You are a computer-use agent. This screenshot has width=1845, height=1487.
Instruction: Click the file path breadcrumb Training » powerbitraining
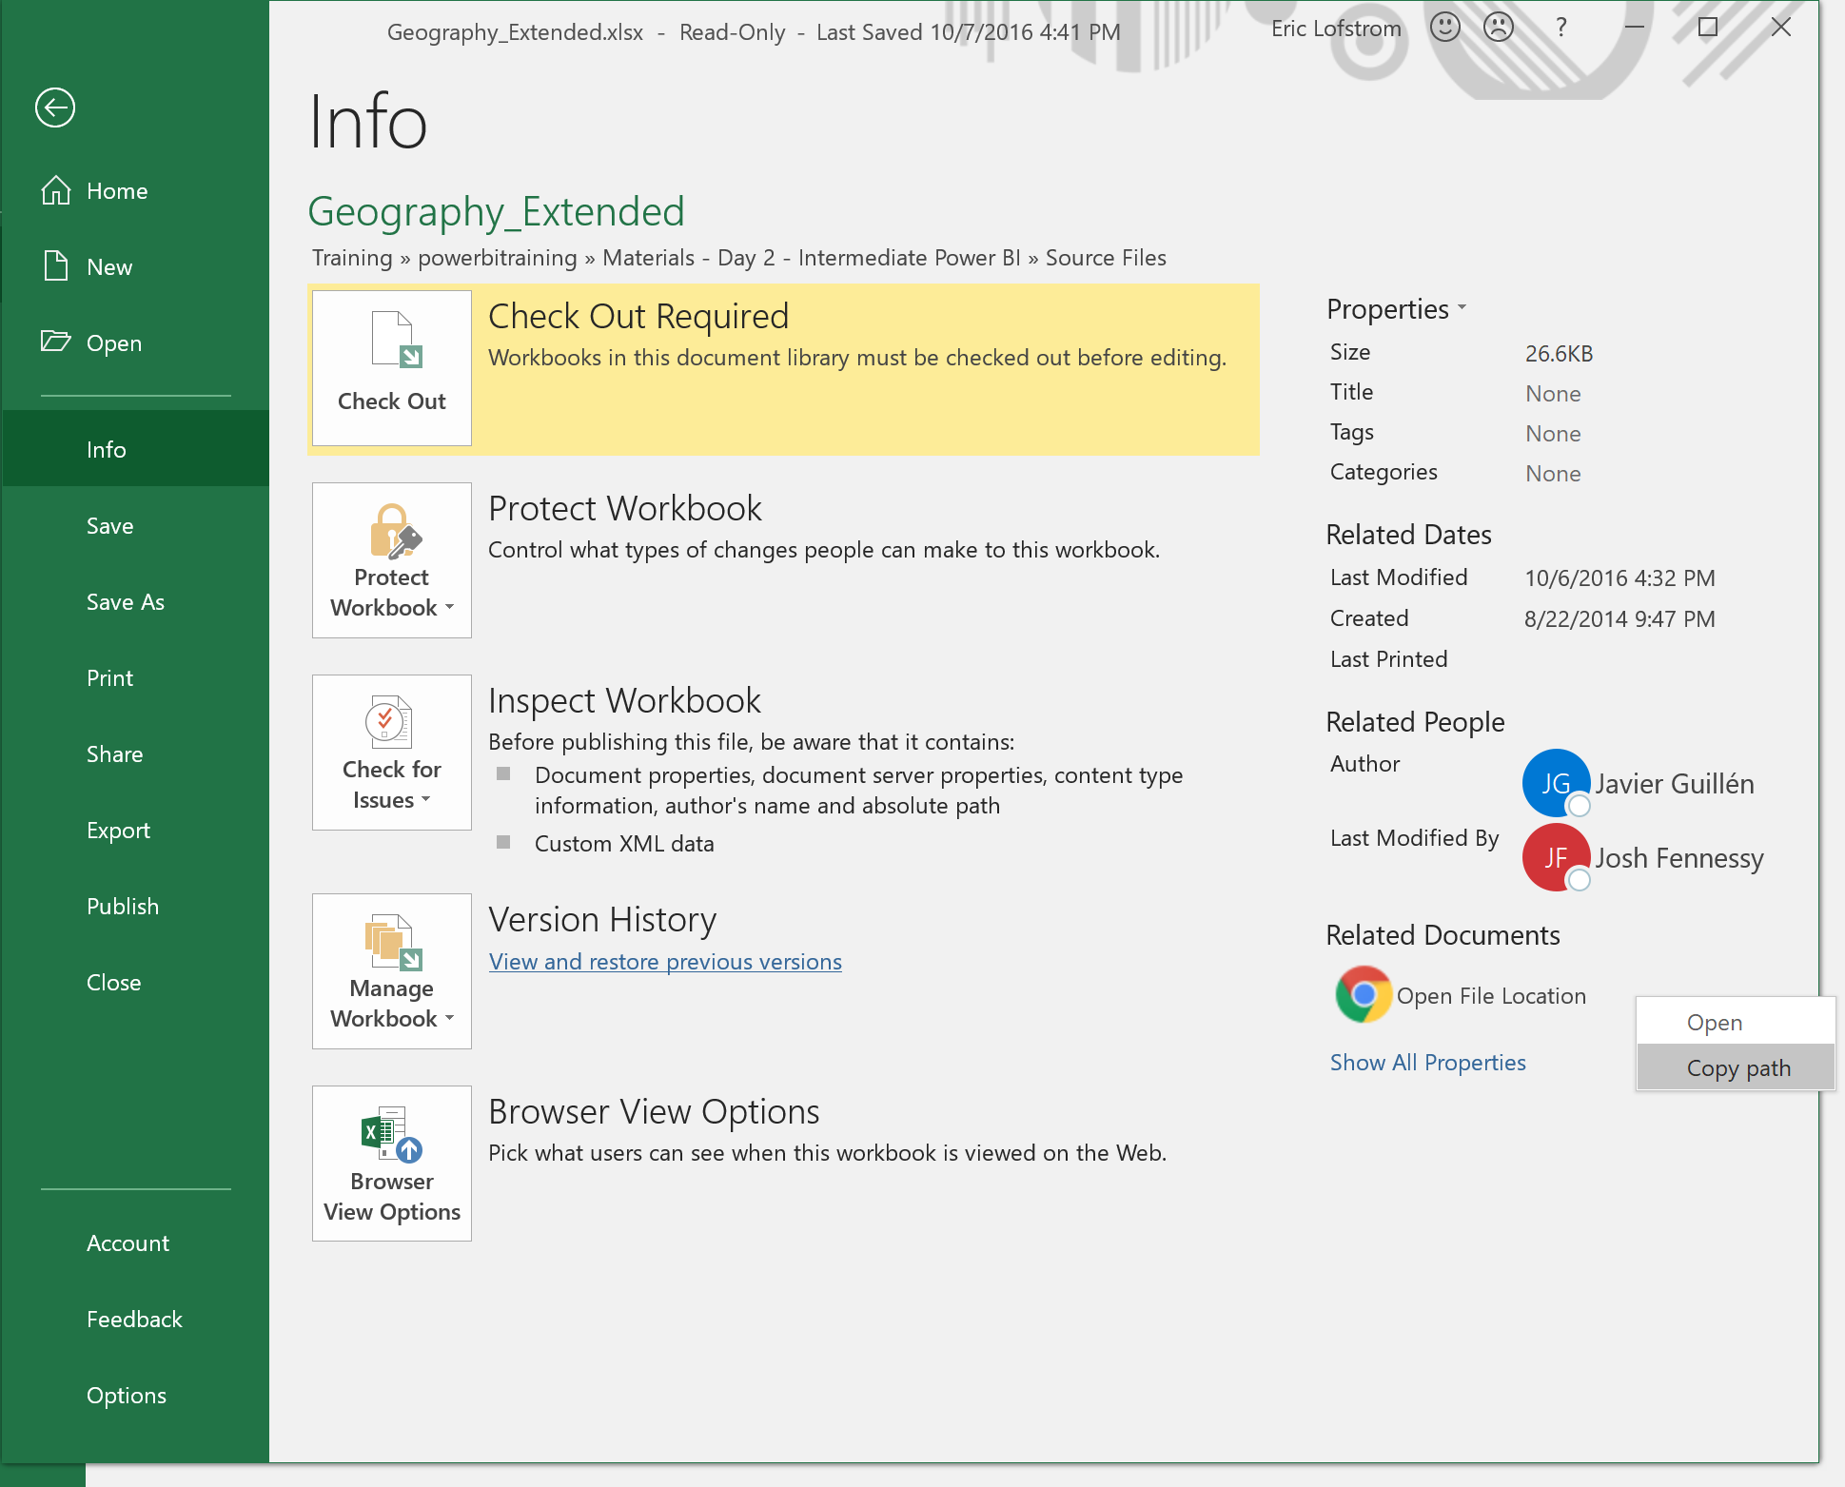pyautogui.click(x=444, y=258)
